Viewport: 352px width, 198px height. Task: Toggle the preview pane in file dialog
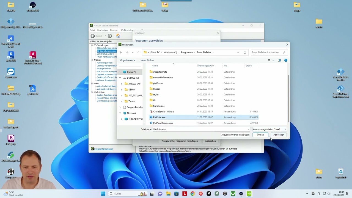click(279, 60)
